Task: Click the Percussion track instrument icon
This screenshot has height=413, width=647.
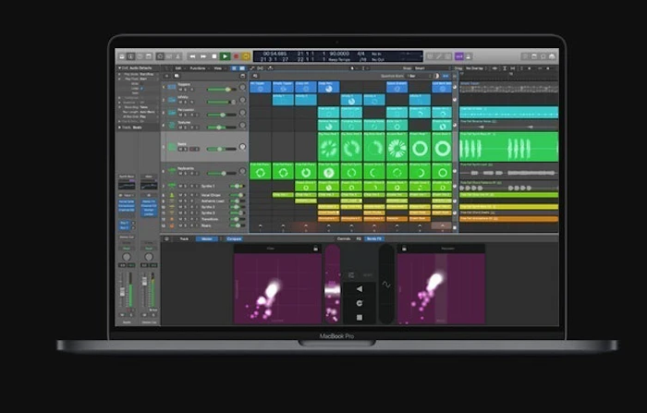Action: click(x=172, y=112)
